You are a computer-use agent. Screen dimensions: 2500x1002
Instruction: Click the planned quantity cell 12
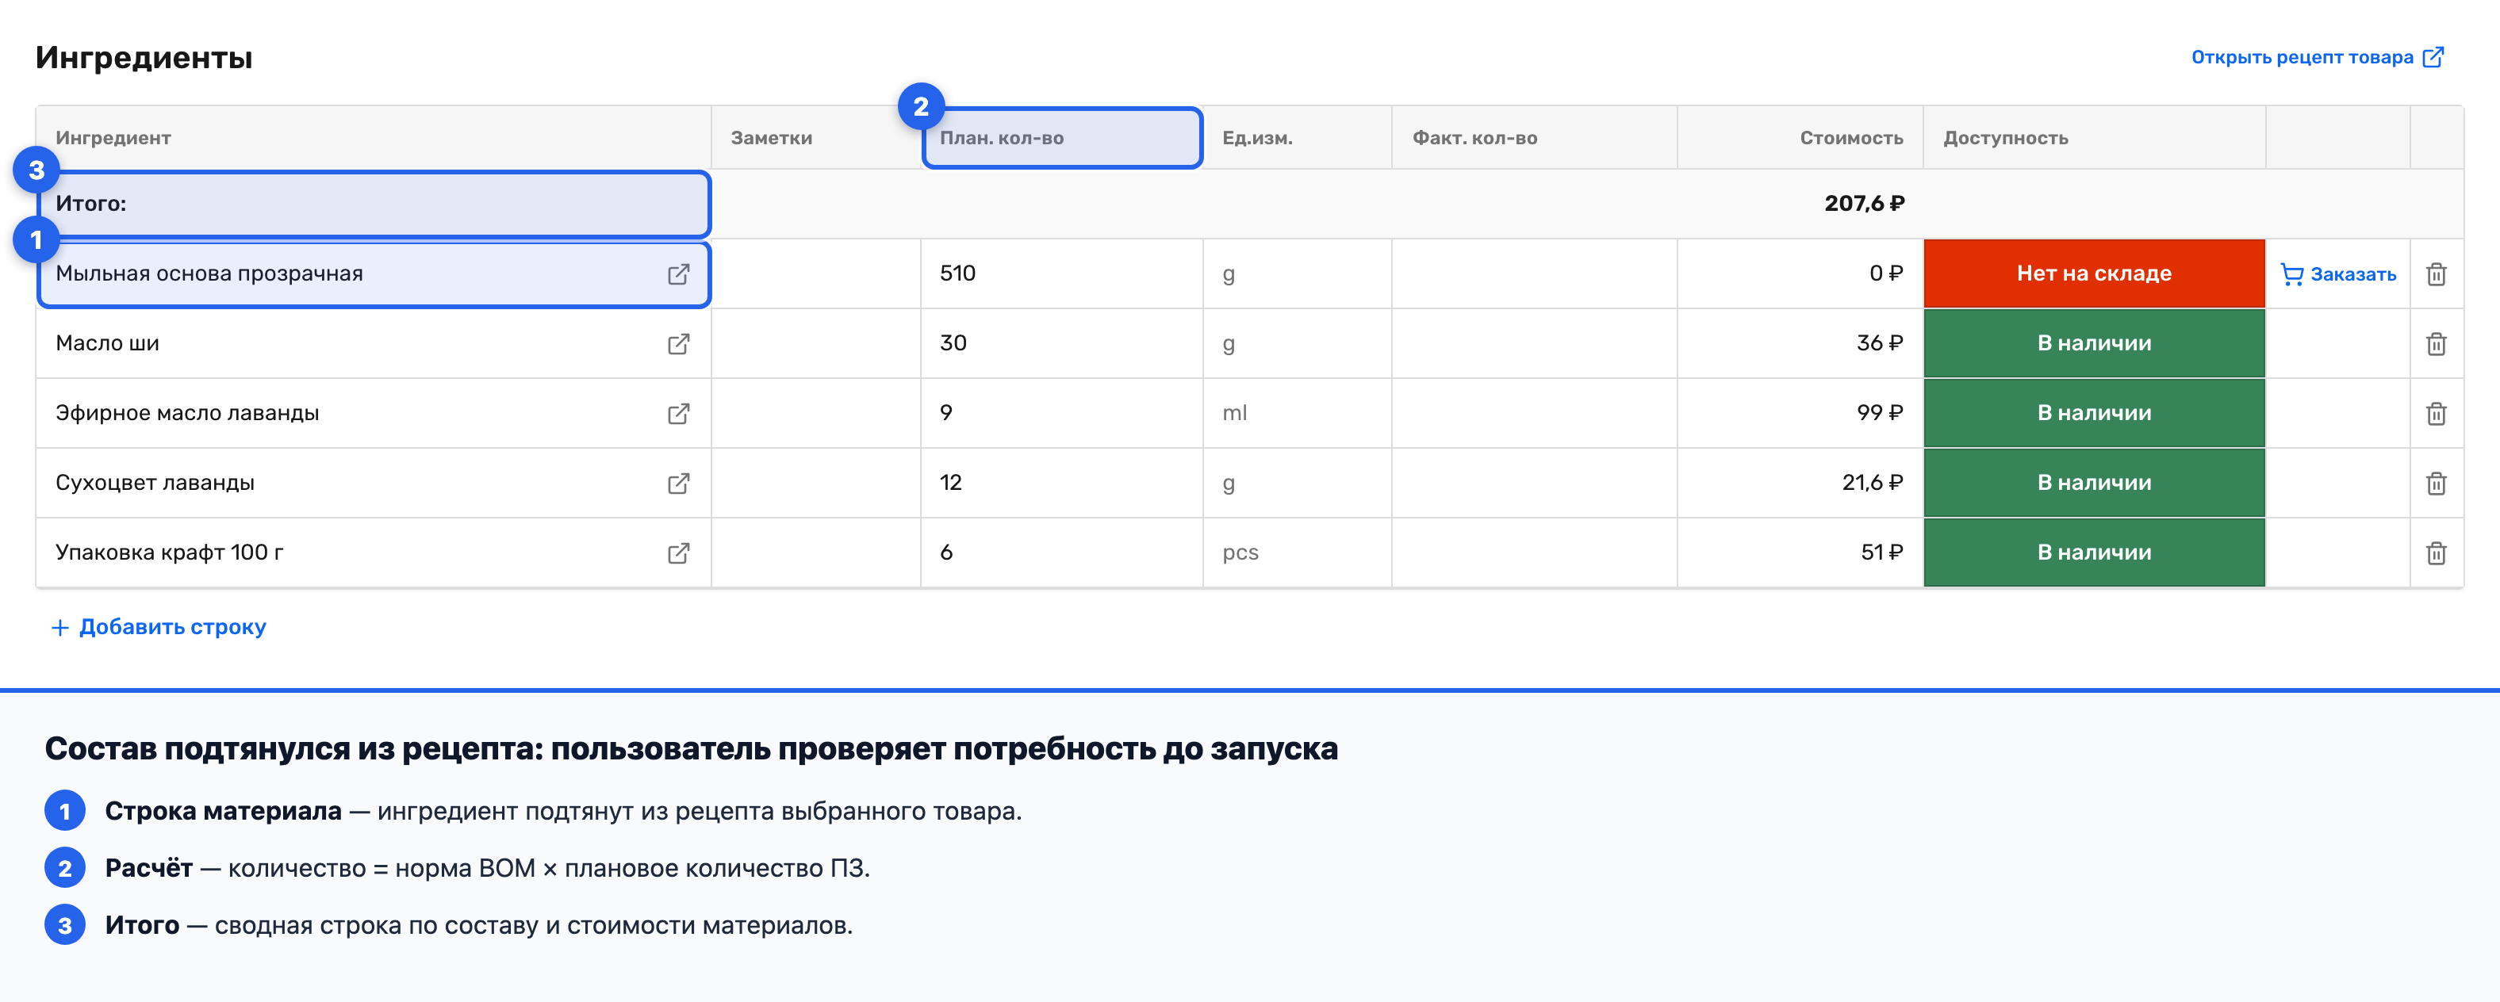click(1062, 483)
